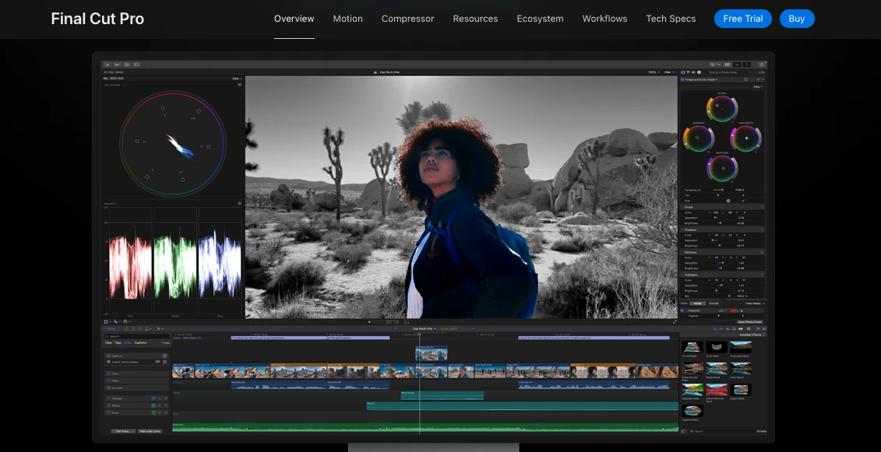Toggle the English (United States) checkbox

click(x=108, y=363)
